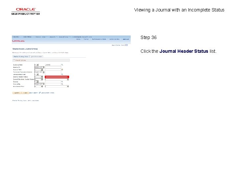Open the Budget Checking Header Status value list
This screenshot has height=177, width=237.
[x=57, y=79]
